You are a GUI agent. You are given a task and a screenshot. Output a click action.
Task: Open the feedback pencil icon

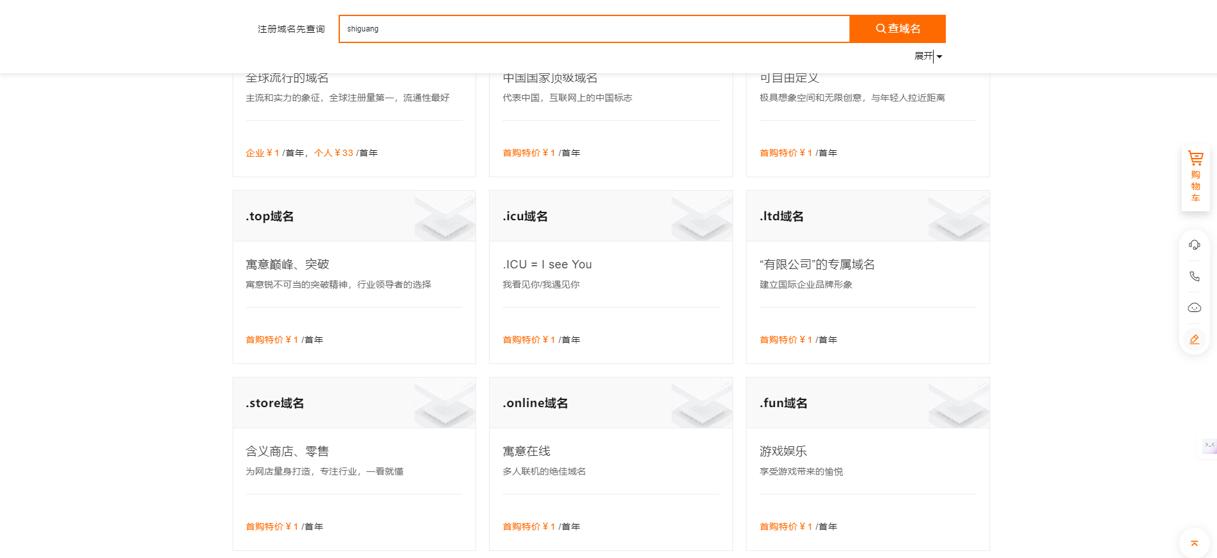click(x=1195, y=339)
